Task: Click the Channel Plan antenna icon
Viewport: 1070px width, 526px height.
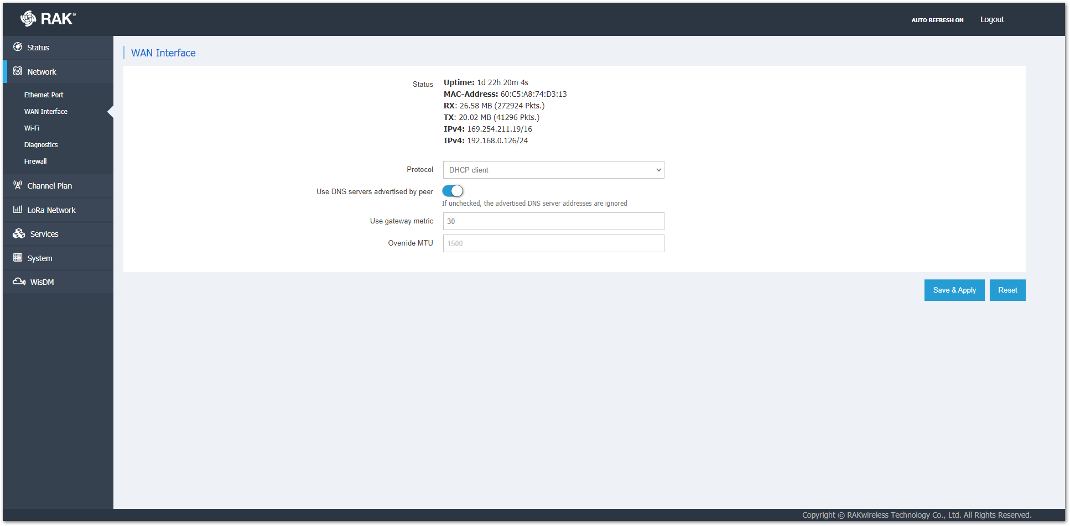Action: pos(18,185)
